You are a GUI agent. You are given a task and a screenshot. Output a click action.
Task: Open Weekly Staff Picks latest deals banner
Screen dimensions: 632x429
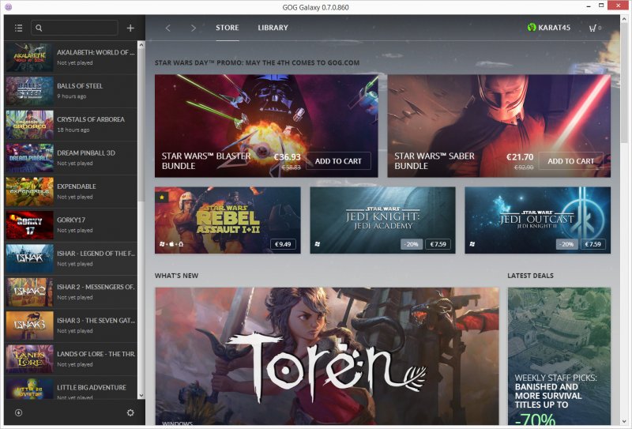tap(559, 356)
